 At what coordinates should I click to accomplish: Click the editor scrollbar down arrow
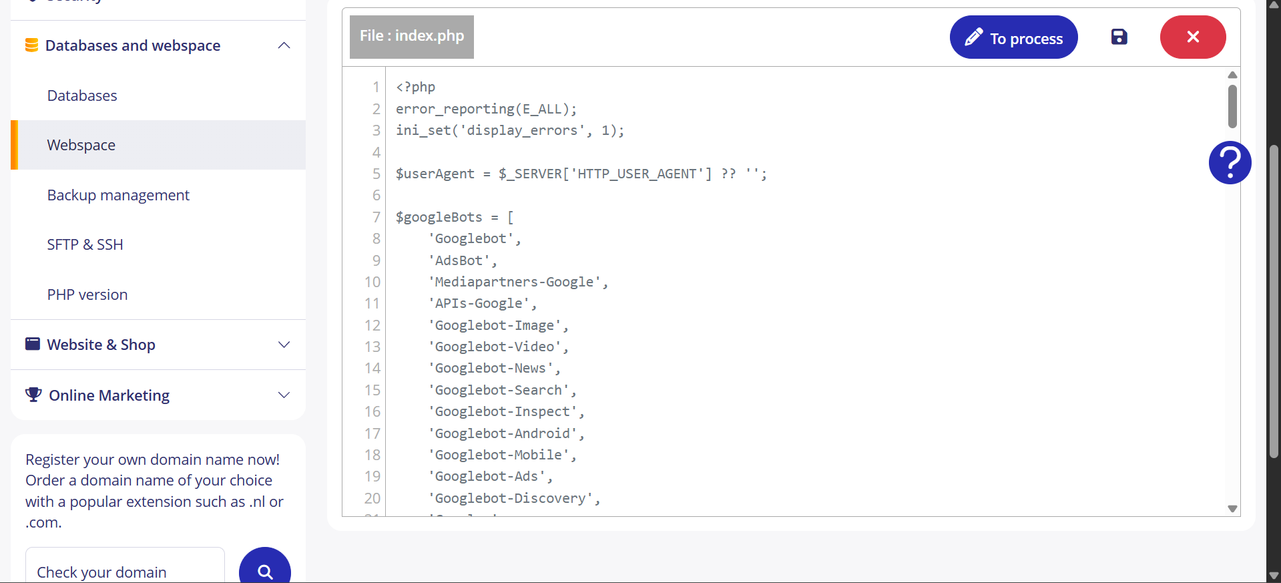pyautogui.click(x=1232, y=508)
